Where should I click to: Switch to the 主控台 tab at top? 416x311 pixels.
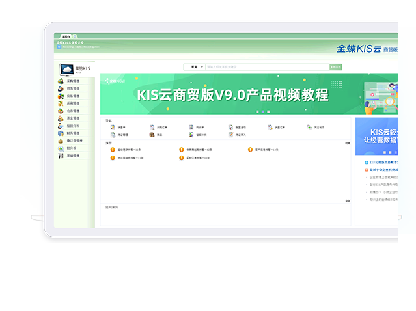pos(66,36)
